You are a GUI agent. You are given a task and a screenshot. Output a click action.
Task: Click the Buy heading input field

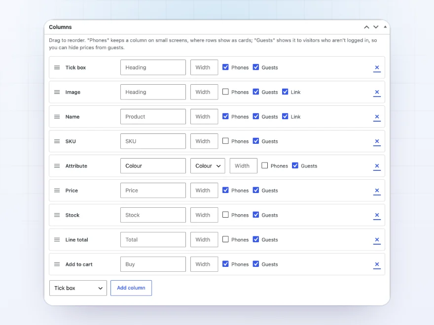pos(153,264)
